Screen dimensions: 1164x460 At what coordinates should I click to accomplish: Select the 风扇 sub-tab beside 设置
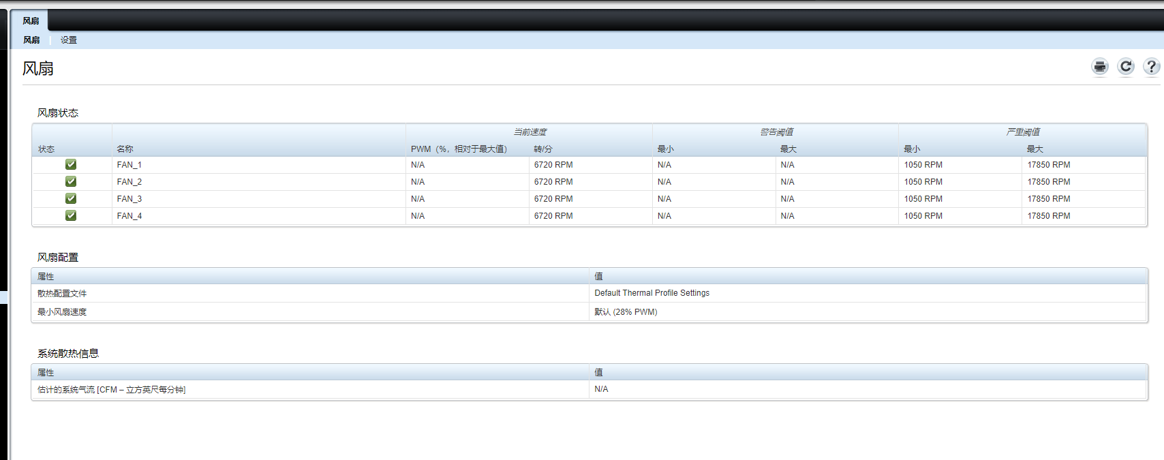coord(31,40)
